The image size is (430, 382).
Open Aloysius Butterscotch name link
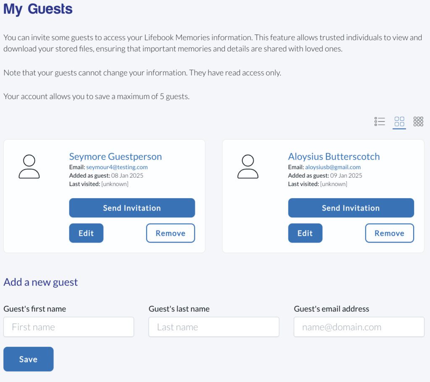(x=334, y=157)
